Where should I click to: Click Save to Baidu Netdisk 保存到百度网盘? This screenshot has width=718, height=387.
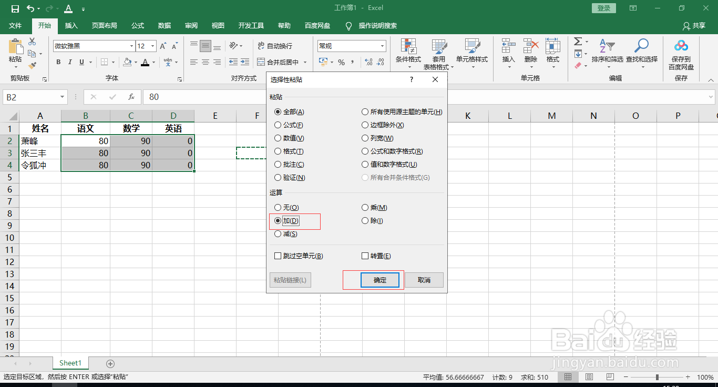point(681,54)
